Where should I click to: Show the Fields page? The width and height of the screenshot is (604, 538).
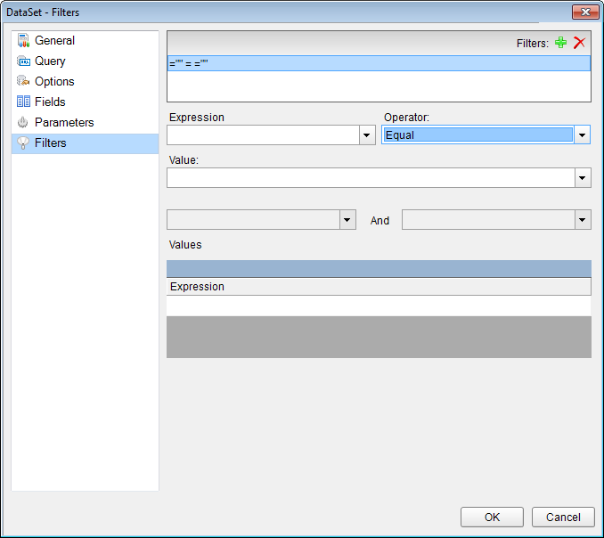(86, 102)
